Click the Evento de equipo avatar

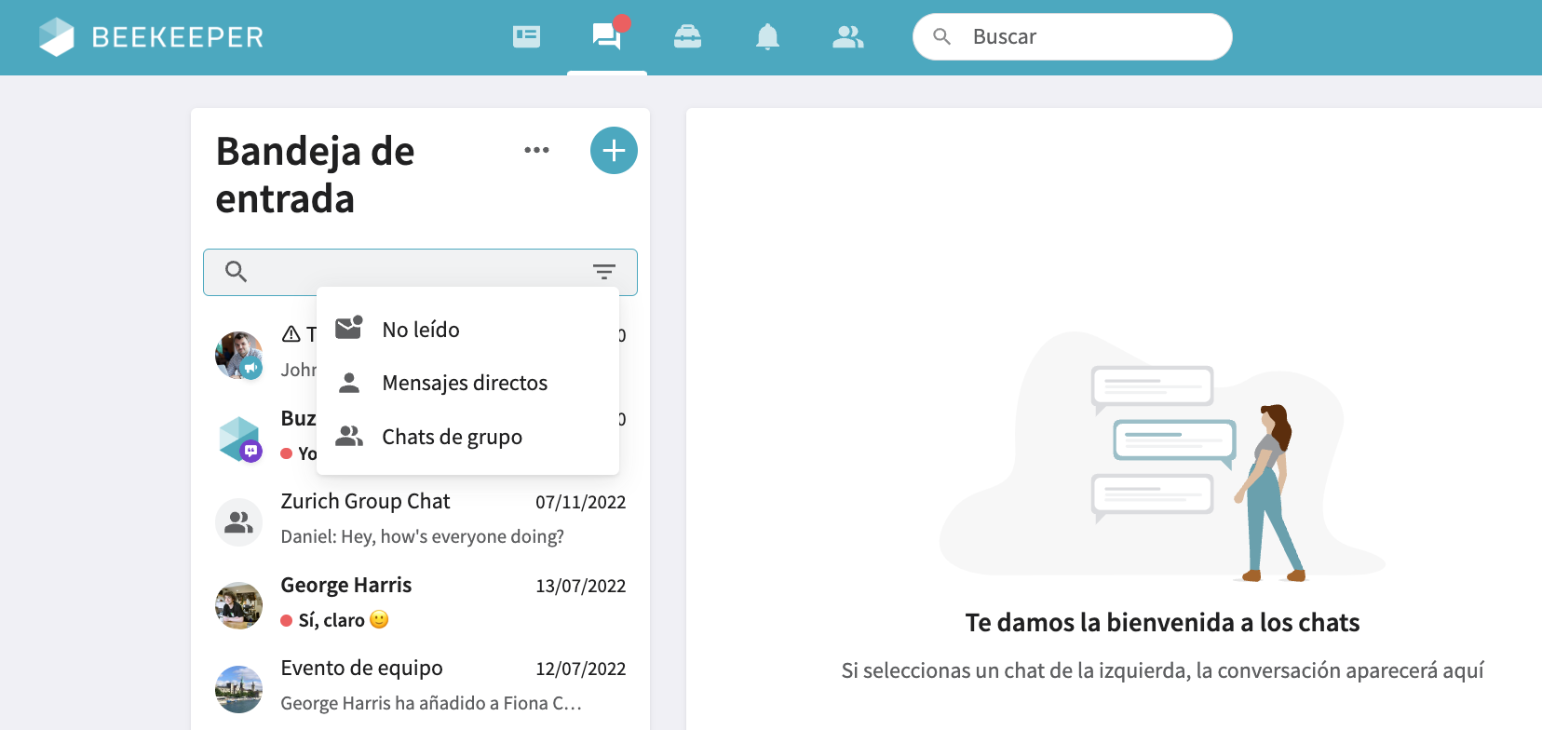click(238, 689)
